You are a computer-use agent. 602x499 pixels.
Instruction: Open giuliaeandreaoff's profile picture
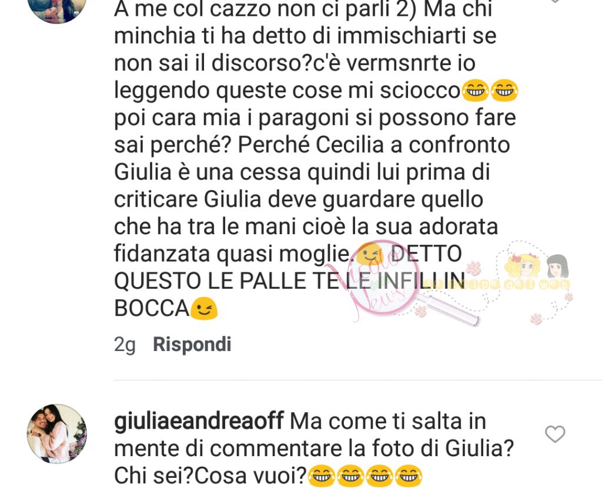tap(57, 434)
